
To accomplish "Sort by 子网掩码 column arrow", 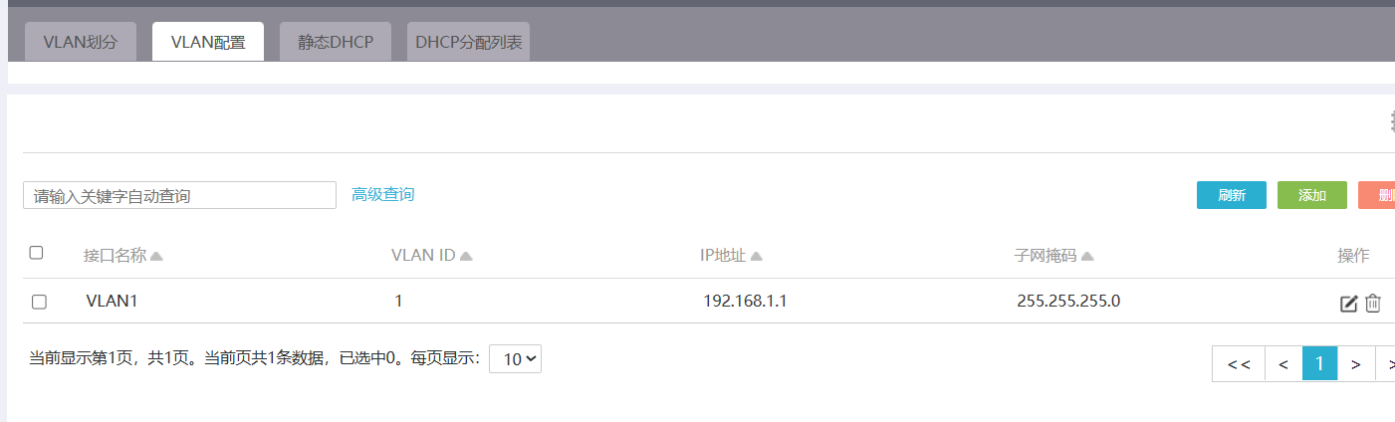I will (1087, 257).
